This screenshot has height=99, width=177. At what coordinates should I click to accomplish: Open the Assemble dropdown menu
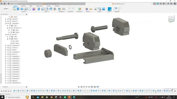pos(61,12)
